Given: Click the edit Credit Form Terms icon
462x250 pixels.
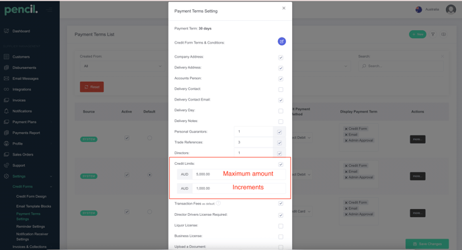Looking at the screenshot, I should (x=281, y=42).
